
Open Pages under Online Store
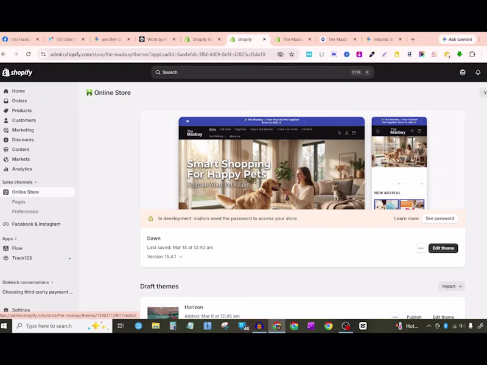pyautogui.click(x=19, y=202)
